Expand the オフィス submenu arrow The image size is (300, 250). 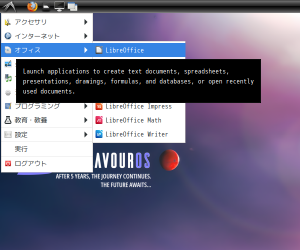(x=86, y=50)
